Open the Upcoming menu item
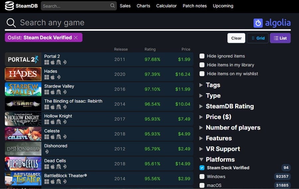Screen dimensions: 299x189 (223, 6)
